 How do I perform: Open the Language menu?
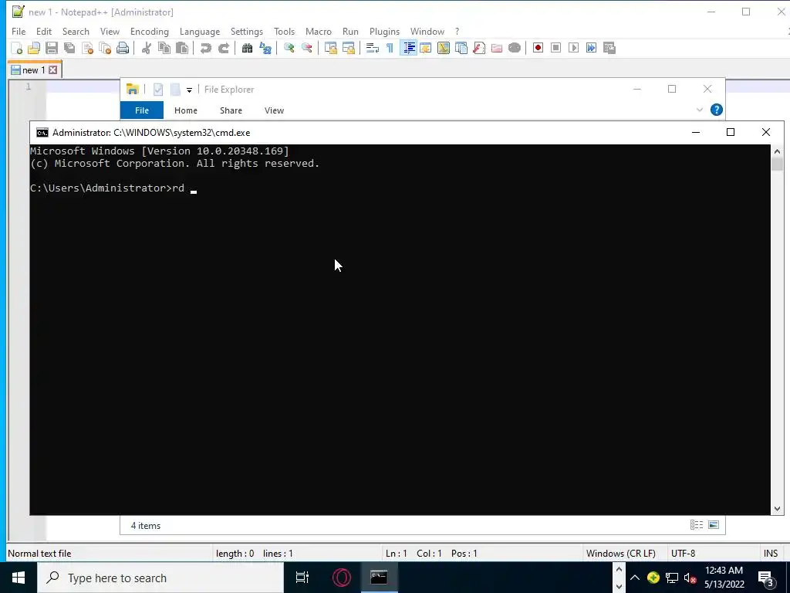point(200,31)
